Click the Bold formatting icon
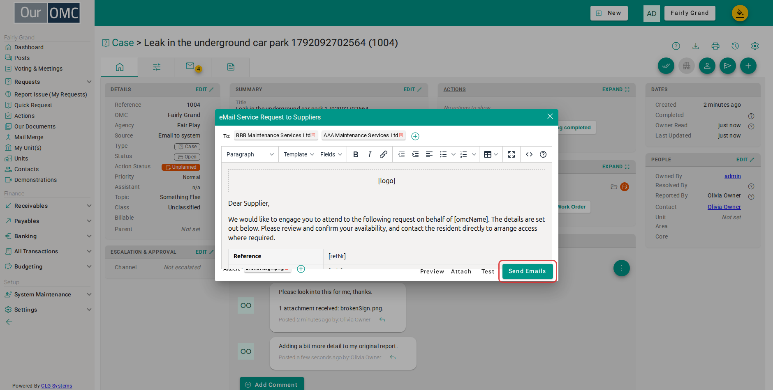Screen dimensions: 773x390 click(x=356, y=154)
